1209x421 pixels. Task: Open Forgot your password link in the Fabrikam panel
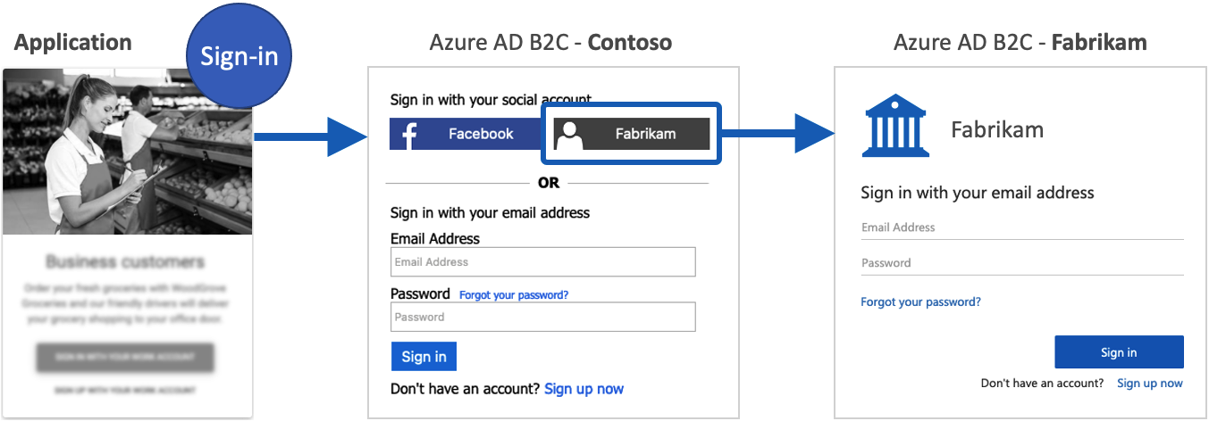click(920, 302)
